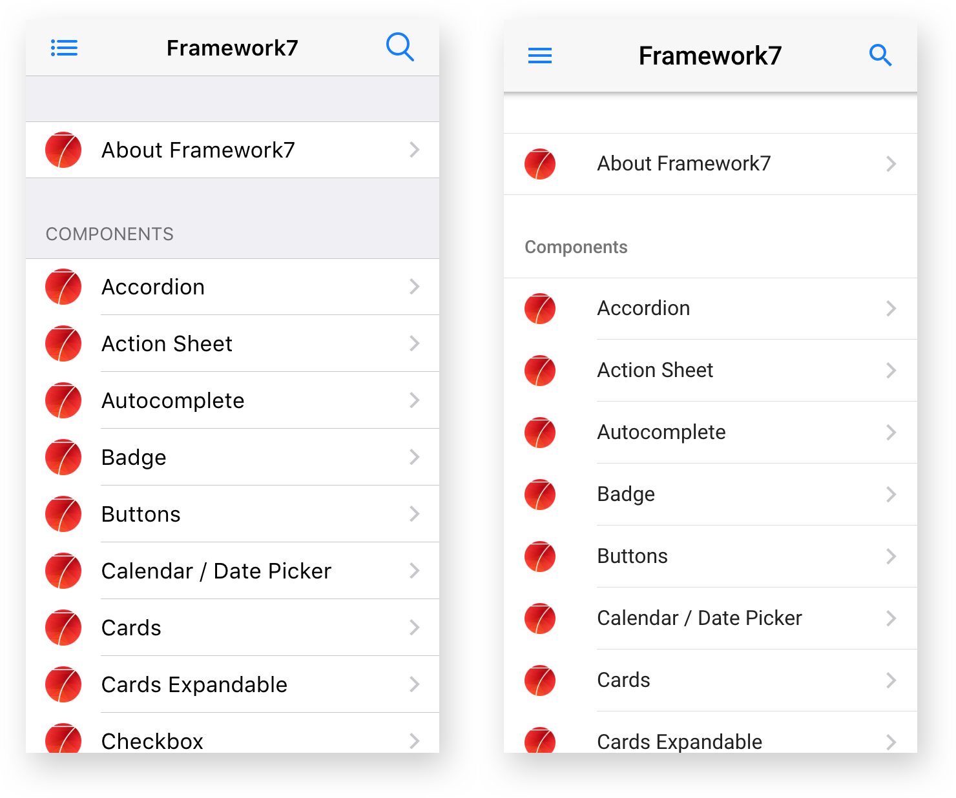Open the hamburger menu on the Material panel

(x=540, y=56)
